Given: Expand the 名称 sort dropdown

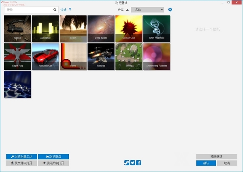Looking at the screenshot, I should tap(147, 9).
